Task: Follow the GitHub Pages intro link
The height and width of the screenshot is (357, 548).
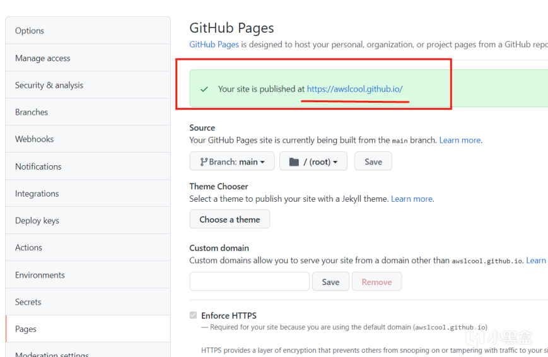Action: (x=214, y=44)
